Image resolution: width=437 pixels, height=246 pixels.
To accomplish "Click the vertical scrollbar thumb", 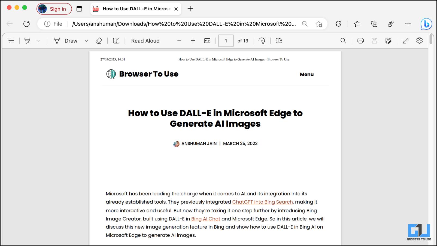I will [431, 39].
